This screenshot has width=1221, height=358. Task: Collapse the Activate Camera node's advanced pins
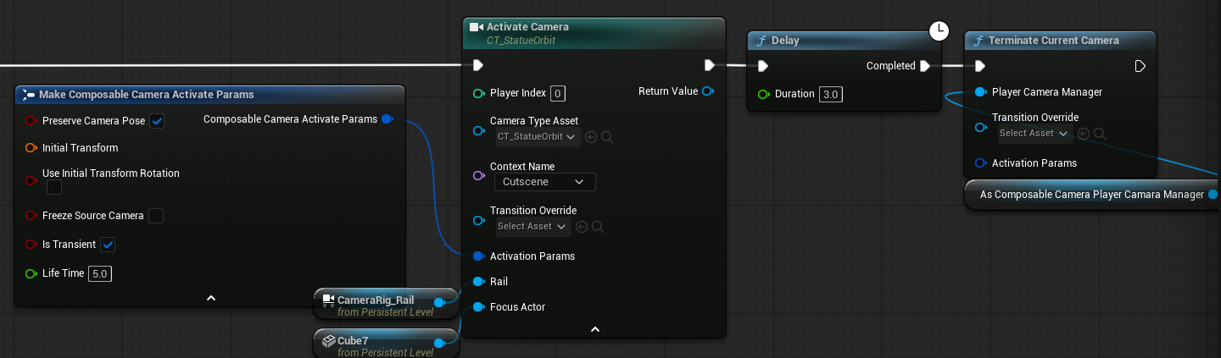click(594, 329)
